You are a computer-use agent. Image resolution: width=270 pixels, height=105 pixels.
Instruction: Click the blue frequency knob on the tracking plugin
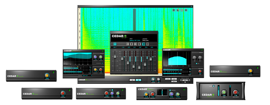[x=171, y=94]
